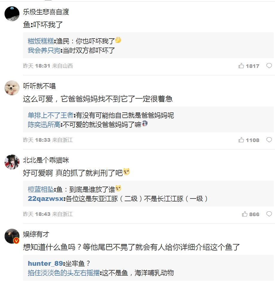Click 娱综有才's verified avatar

(12, 236)
